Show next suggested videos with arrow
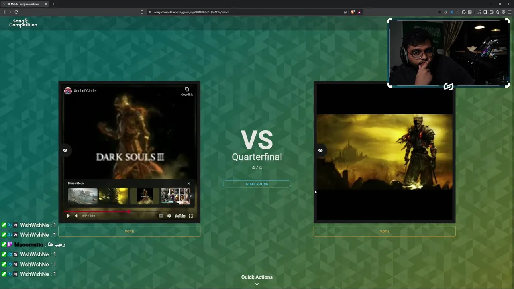Image resolution: width=514 pixels, height=289 pixels. point(191,196)
